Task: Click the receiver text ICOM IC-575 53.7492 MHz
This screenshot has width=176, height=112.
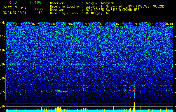Action: (x=112, y=10)
